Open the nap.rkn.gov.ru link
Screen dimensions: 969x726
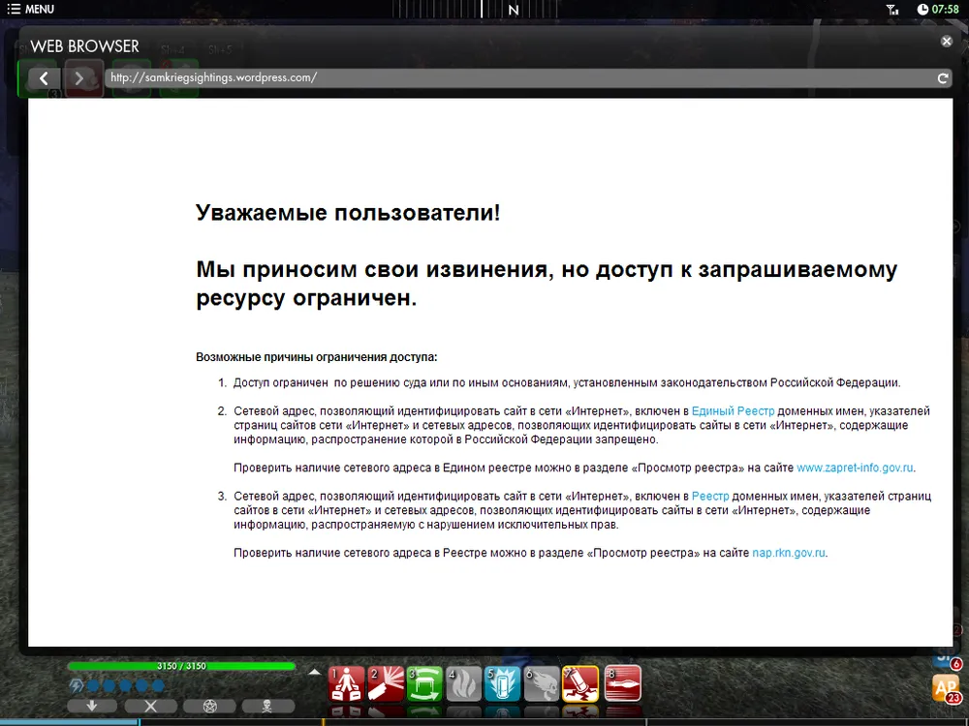click(789, 553)
